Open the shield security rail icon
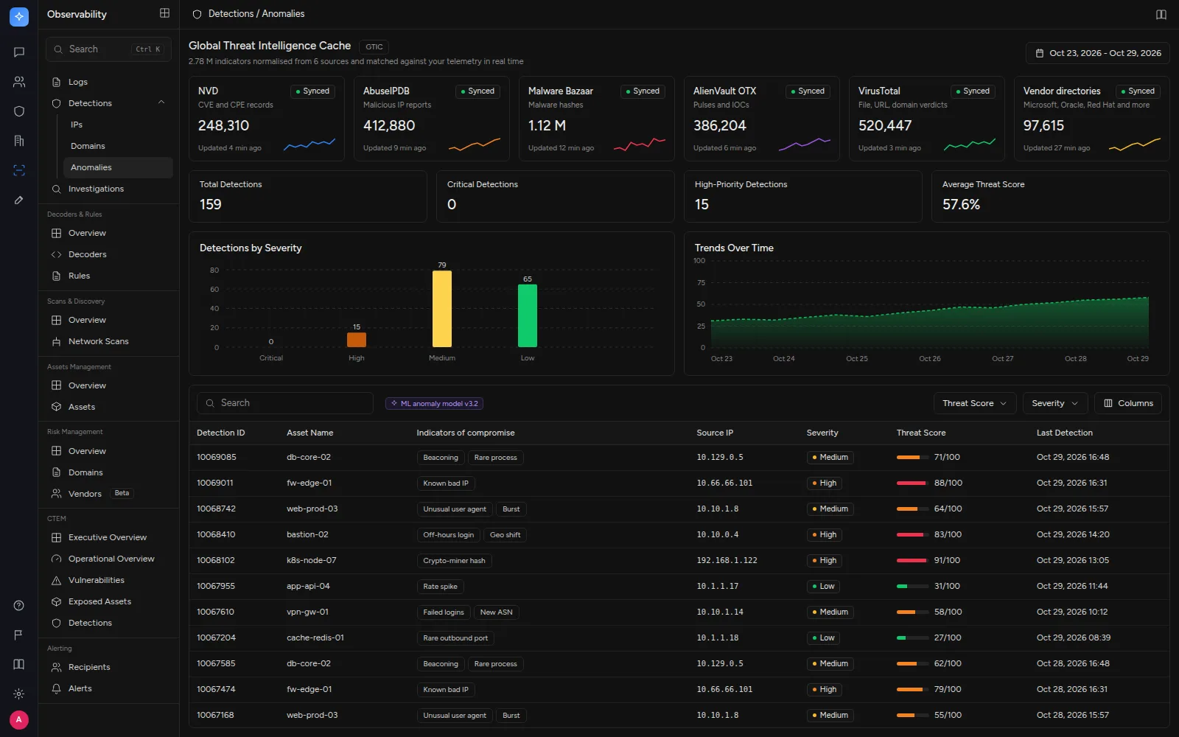This screenshot has width=1179, height=737. 19,111
